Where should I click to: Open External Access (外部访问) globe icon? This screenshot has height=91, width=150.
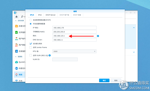16,68
